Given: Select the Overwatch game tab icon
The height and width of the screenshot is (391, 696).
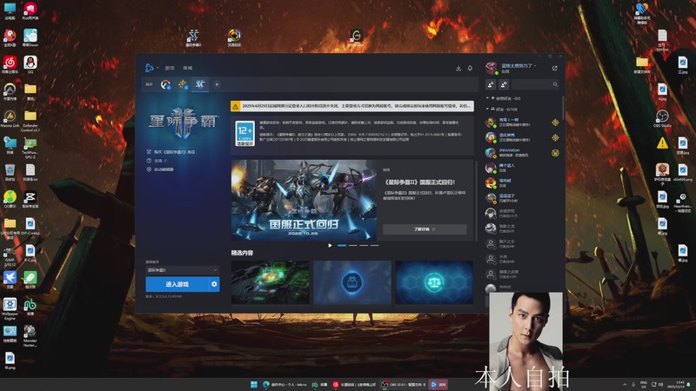Looking at the screenshot, I should (x=165, y=84).
